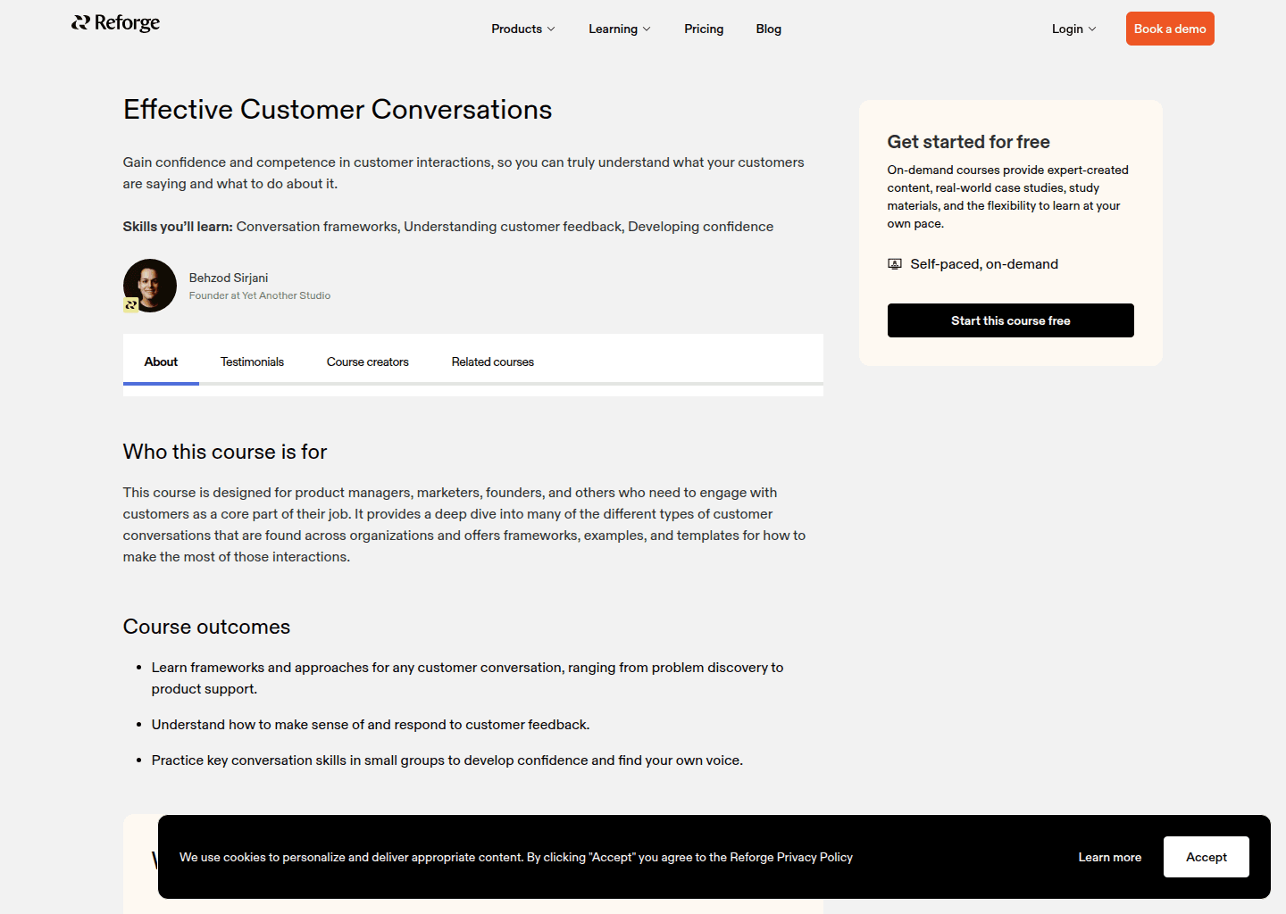Accept the cookie policy

(1206, 857)
